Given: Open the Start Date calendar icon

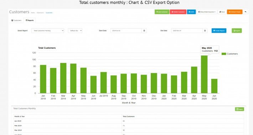Looking at the screenshot, I should coord(144,31).
